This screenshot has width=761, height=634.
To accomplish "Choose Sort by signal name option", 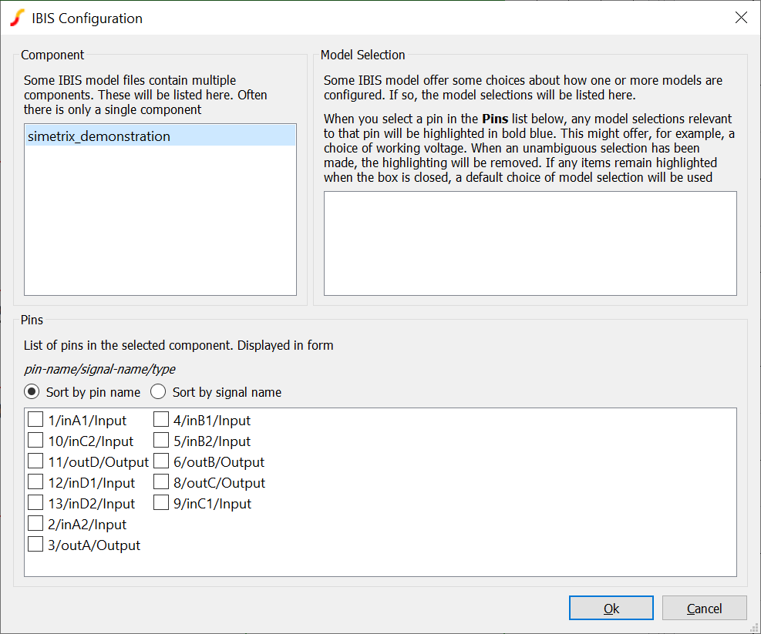I will [159, 392].
